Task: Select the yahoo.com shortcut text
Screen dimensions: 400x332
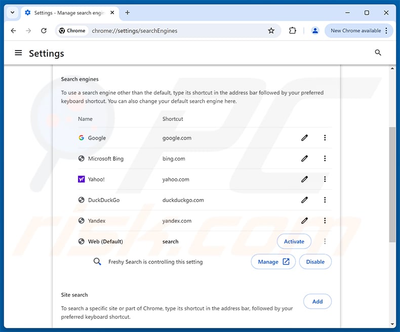Action: pyautogui.click(x=176, y=179)
